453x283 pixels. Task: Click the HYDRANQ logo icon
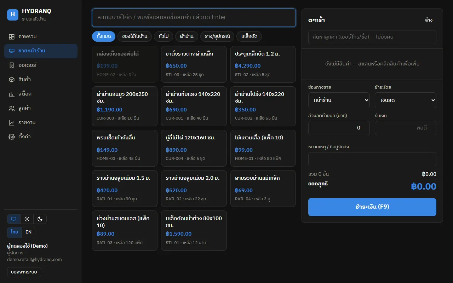(13, 15)
